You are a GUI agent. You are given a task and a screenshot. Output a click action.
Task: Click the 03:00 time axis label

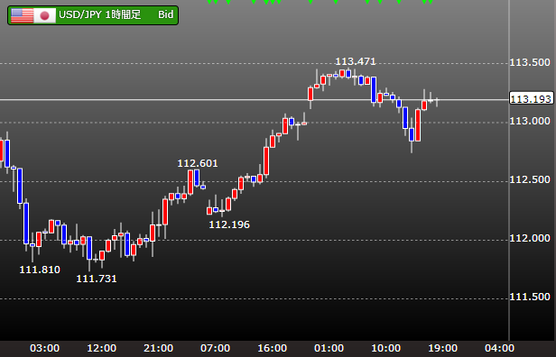tap(45, 348)
